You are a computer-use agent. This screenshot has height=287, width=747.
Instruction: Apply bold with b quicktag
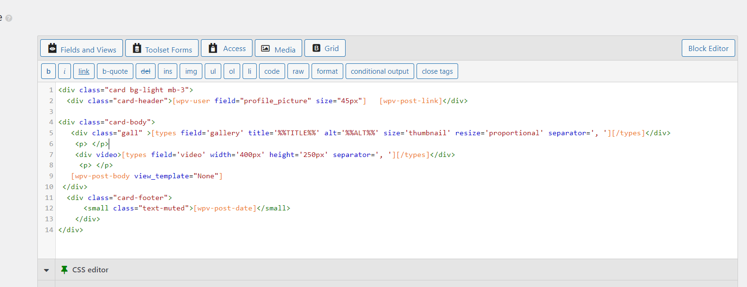48,71
